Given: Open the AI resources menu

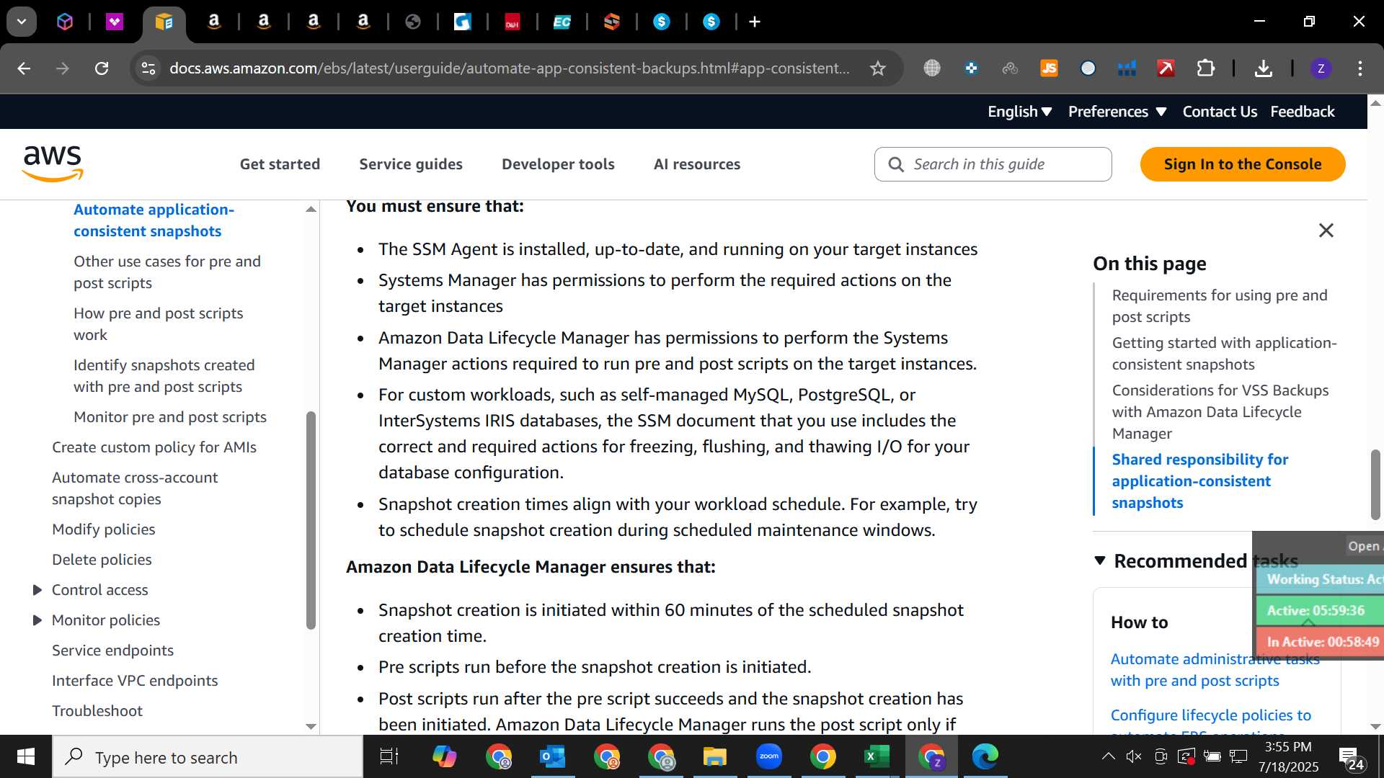Looking at the screenshot, I should (696, 164).
